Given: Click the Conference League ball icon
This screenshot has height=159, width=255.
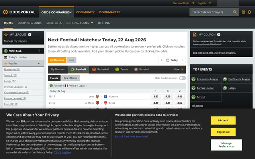Looking at the screenshot, I should coord(225,79).
